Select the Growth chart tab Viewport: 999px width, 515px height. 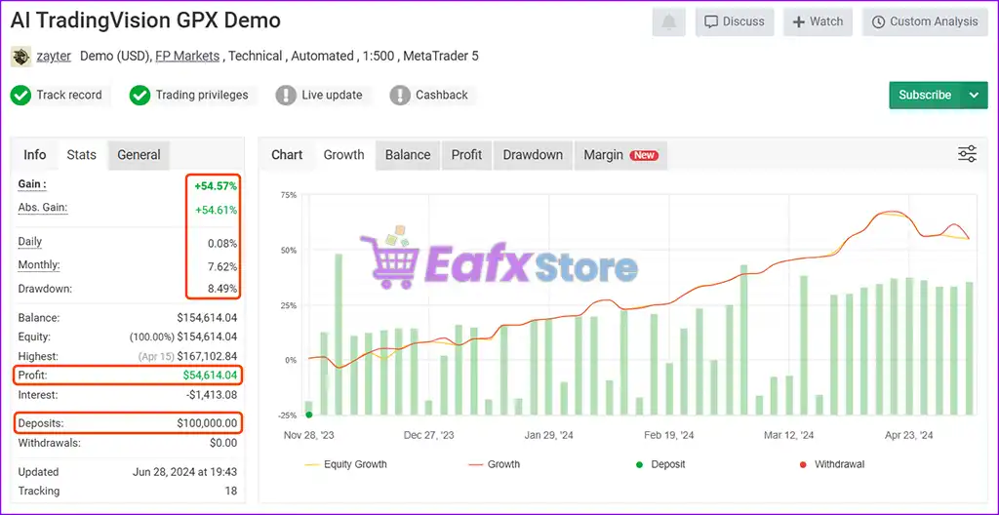pyautogui.click(x=344, y=155)
